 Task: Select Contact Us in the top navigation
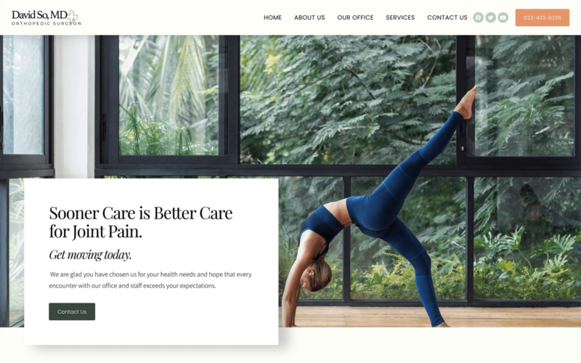click(x=447, y=17)
